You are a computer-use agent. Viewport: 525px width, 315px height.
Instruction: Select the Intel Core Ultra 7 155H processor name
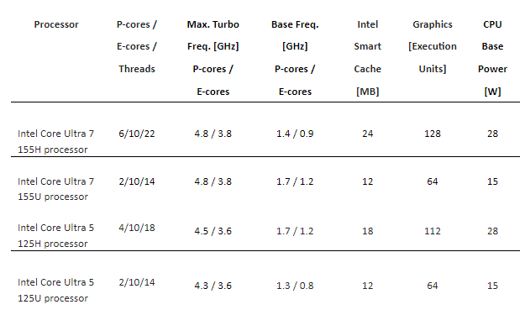(56, 141)
